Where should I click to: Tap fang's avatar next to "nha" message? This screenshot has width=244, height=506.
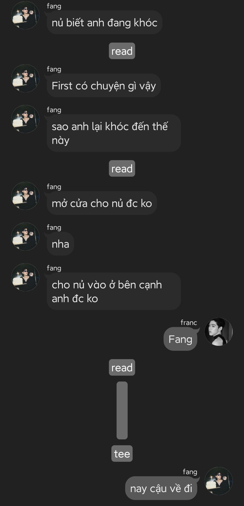pyautogui.click(x=25, y=236)
